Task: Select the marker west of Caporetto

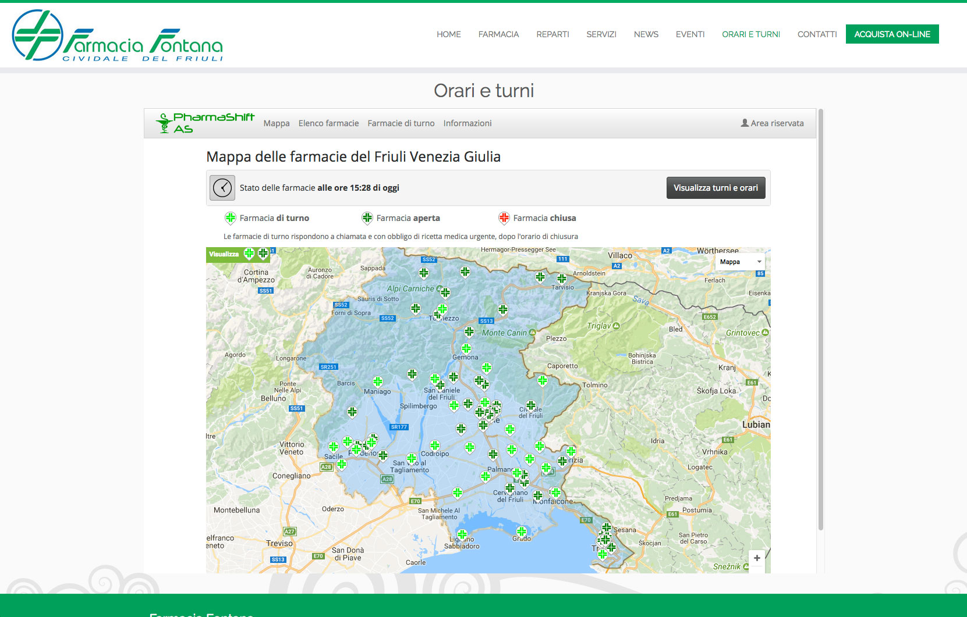Action: click(x=543, y=380)
